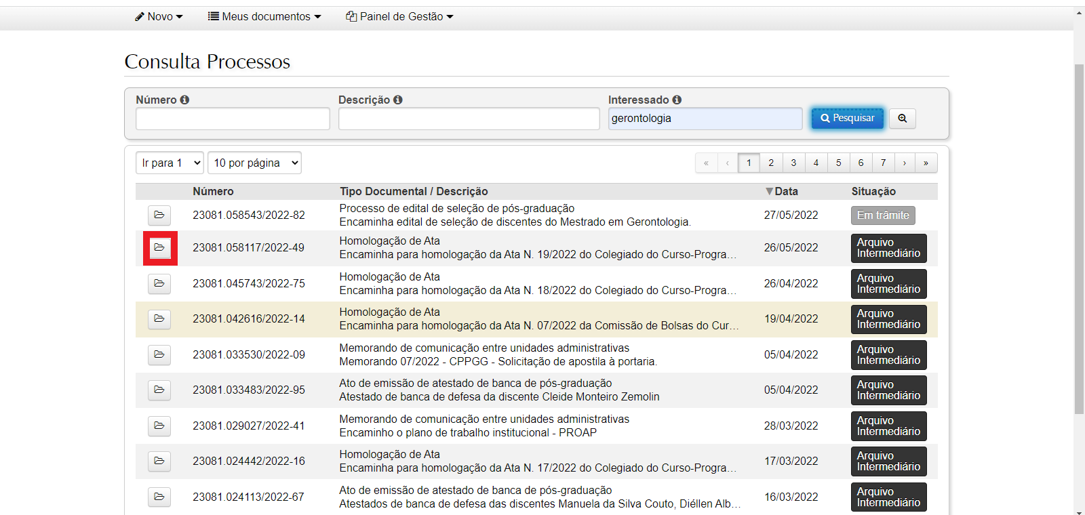The image size is (1085, 515).
Task: Sort results by the Data column header
Action: (x=785, y=192)
